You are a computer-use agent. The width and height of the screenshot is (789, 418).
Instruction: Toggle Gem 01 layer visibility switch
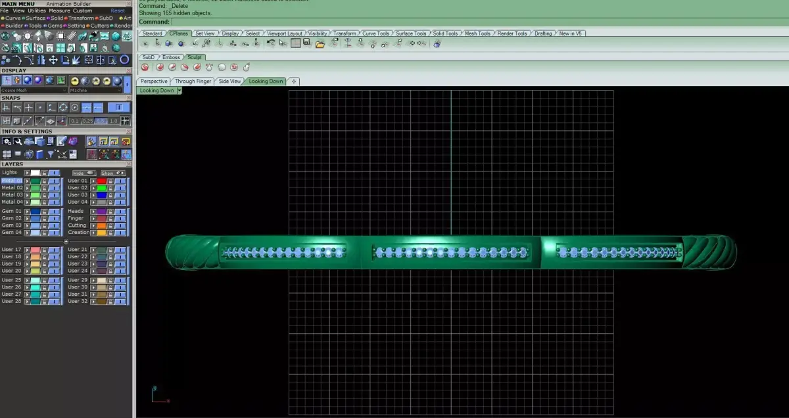[54, 212]
